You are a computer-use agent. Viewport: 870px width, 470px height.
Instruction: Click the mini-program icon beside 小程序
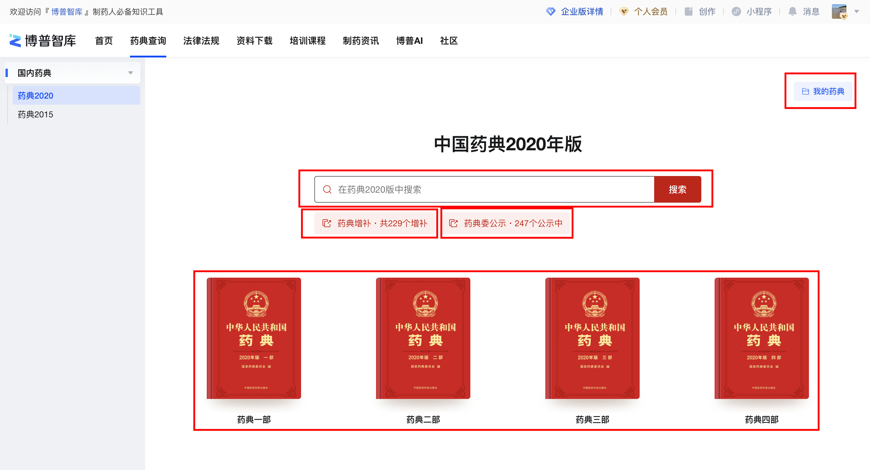click(x=736, y=12)
